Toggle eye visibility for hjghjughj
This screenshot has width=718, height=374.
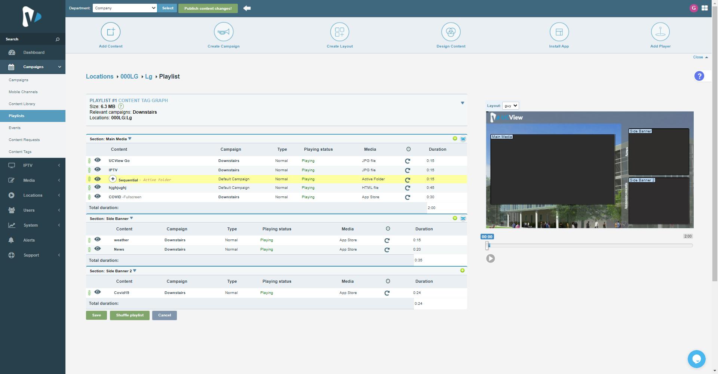98,187
